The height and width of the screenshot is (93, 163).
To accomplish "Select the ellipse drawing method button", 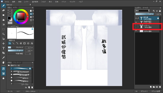I will (x=28, y=43).
